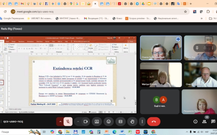Switch to the Telegram browser tab

pos(137,4)
